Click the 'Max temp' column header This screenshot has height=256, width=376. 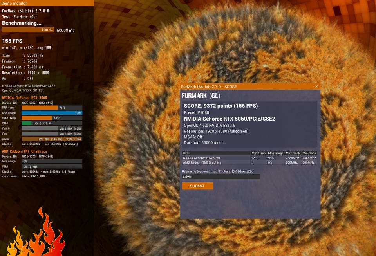coord(258,153)
